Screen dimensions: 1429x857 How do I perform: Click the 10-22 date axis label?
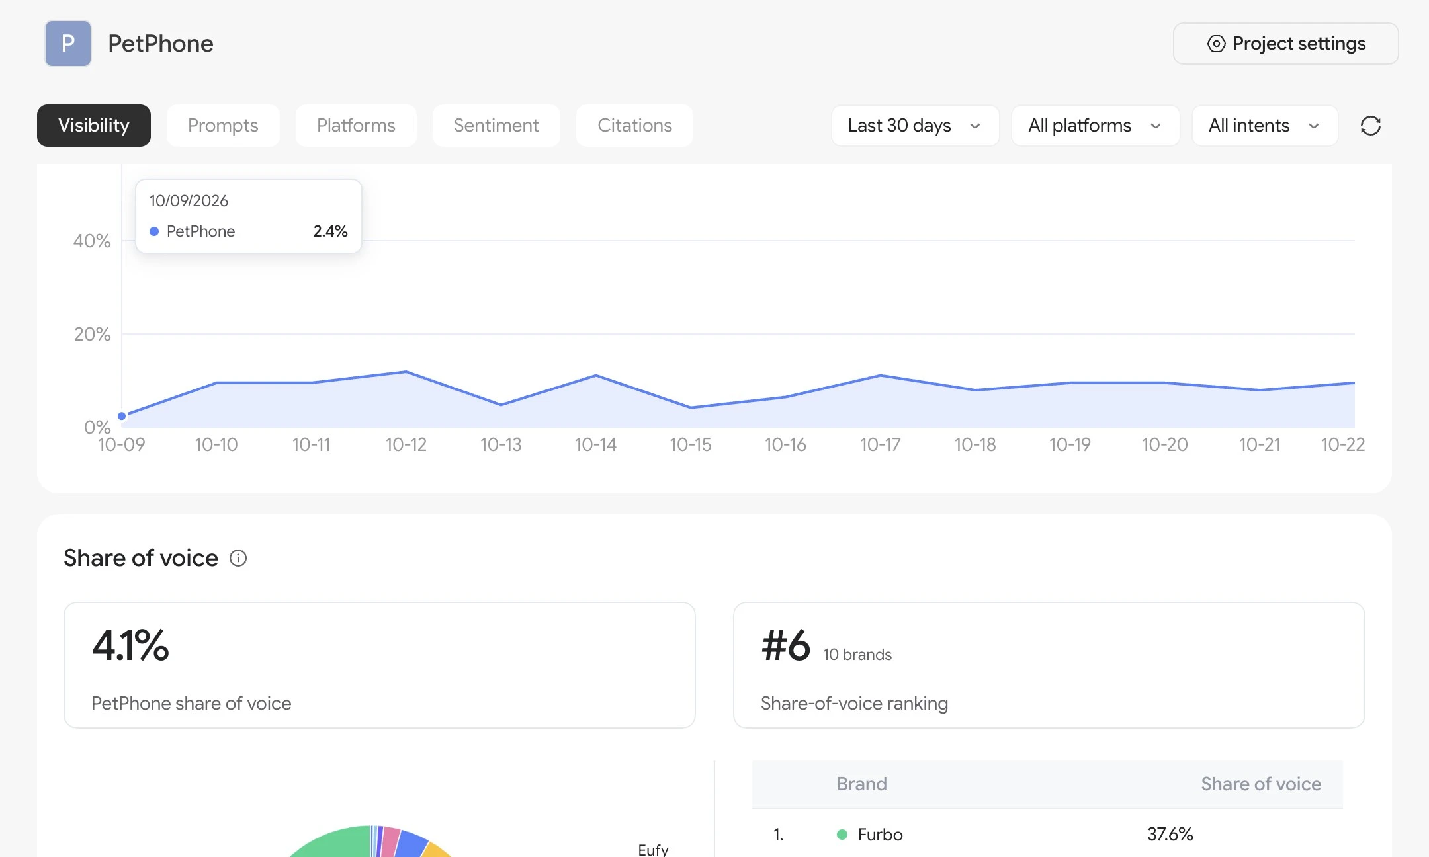pos(1342,444)
